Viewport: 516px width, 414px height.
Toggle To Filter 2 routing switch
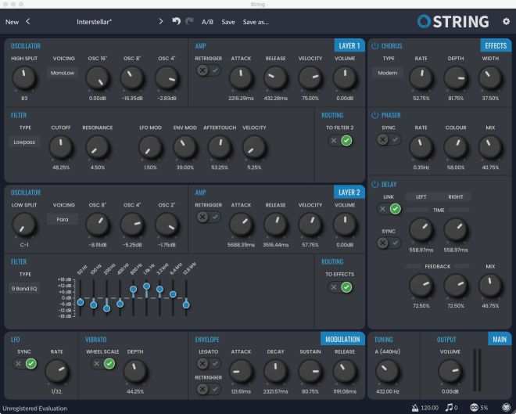pos(340,141)
